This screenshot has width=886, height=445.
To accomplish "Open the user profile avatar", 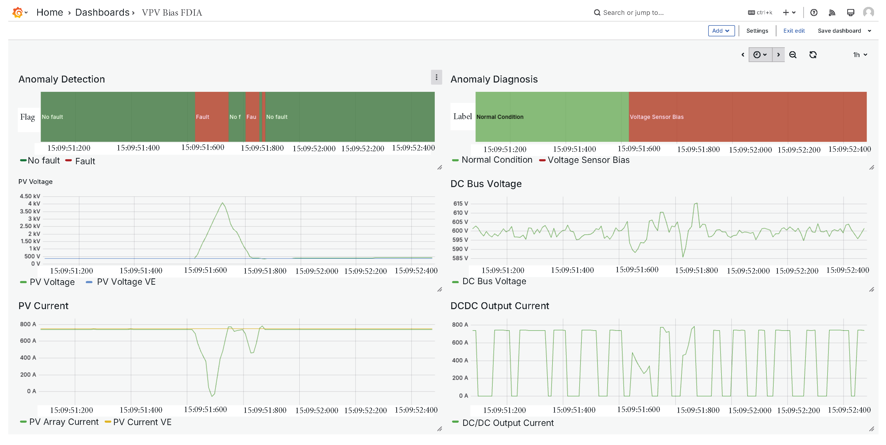I will click(x=868, y=12).
